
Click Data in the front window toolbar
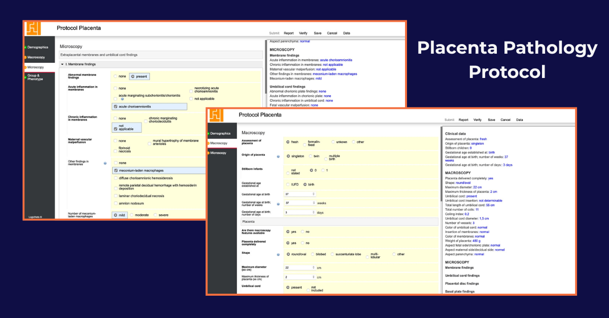520,120
